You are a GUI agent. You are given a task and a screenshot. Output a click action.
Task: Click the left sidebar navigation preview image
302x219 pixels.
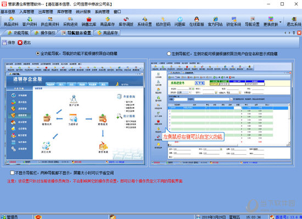point(221,113)
